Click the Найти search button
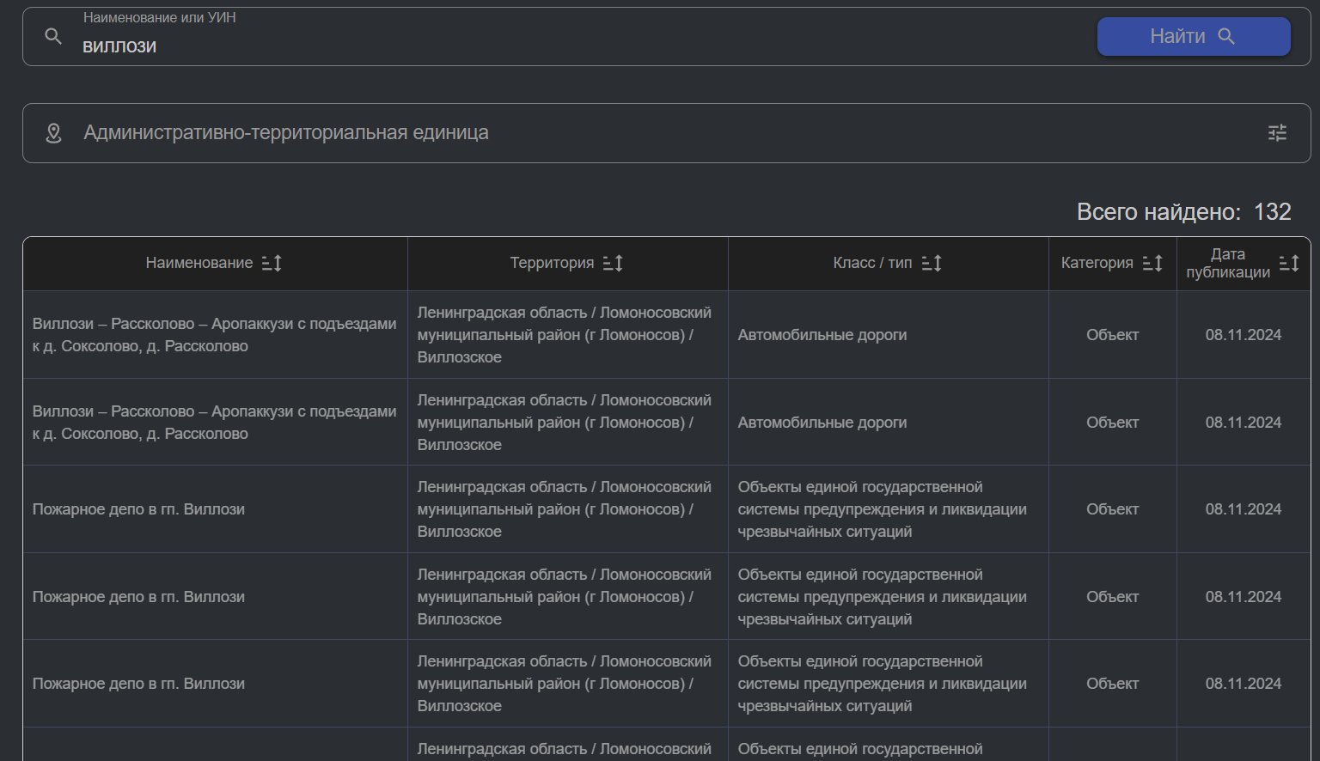The height and width of the screenshot is (761, 1320). [1194, 36]
